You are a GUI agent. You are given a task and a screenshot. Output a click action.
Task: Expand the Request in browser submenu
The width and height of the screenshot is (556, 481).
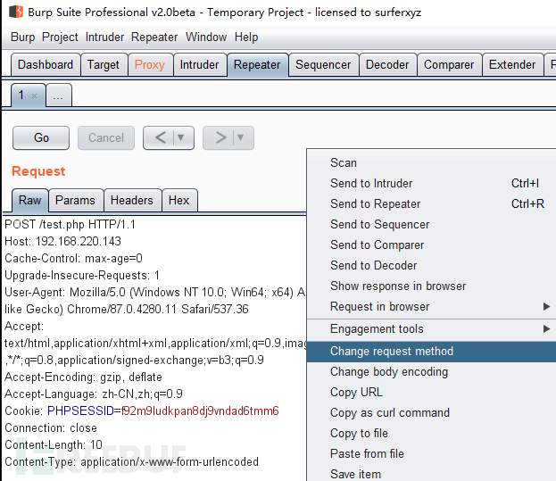[432, 307]
